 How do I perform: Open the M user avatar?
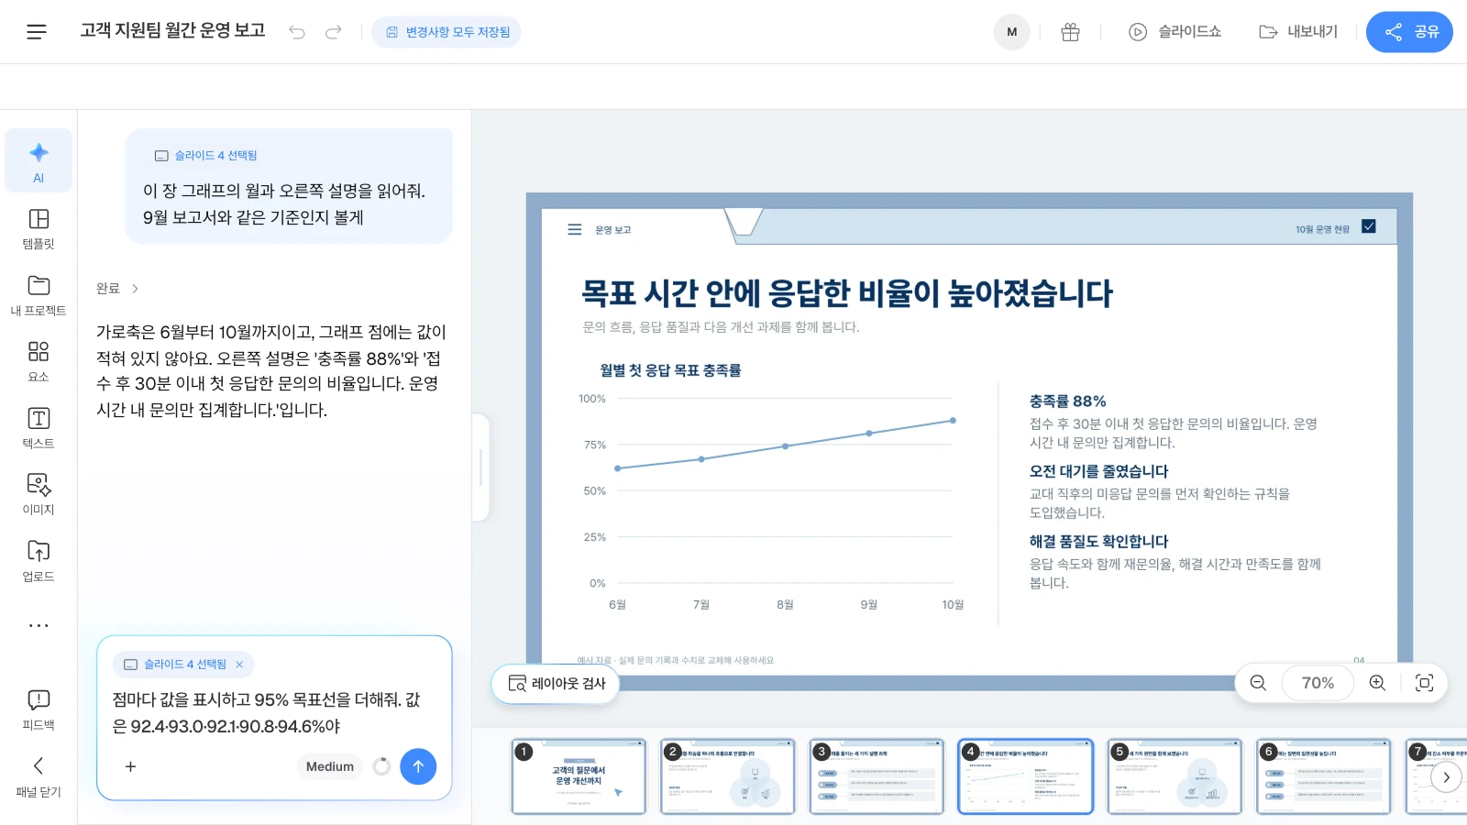pyautogui.click(x=1012, y=32)
